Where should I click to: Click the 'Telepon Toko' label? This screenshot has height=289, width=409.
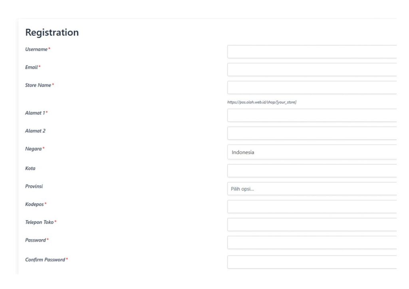click(x=40, y=222)
